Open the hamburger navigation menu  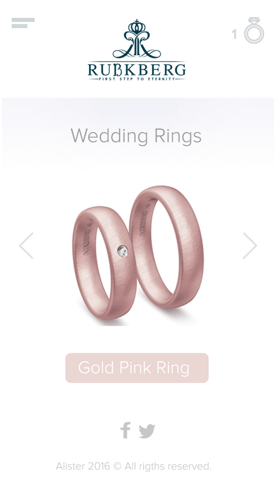(23, 23)
